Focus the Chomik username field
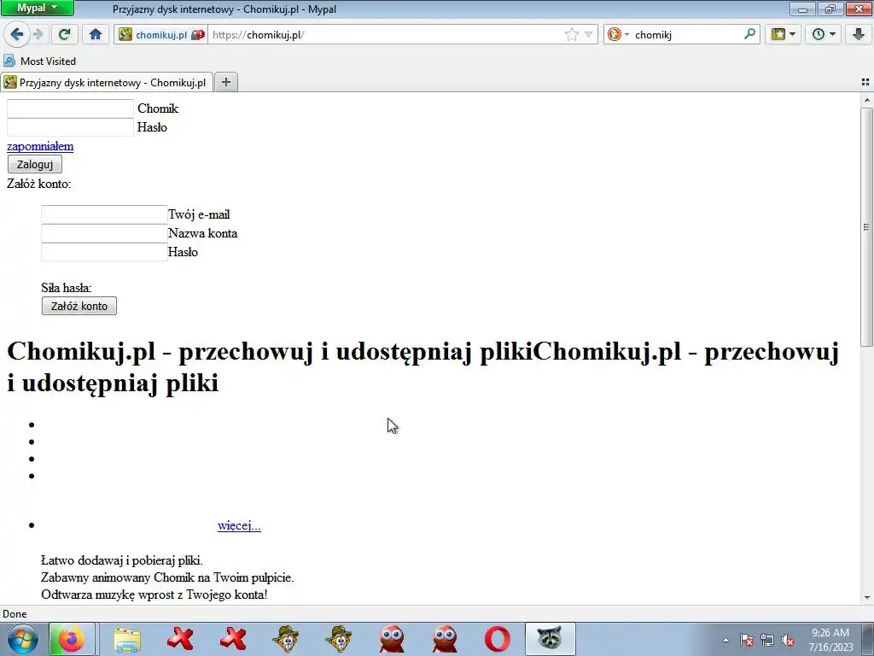The height and width of the screenshot is (656, 874). [70, 108]
